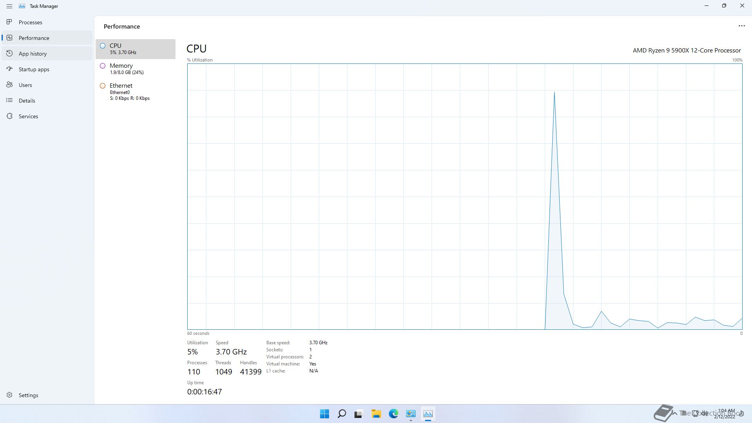Image resolution: width=752 pixels, height=423 pixels.
Task: Open File Explorer from taskbar
Action: [x=376, y=414]
